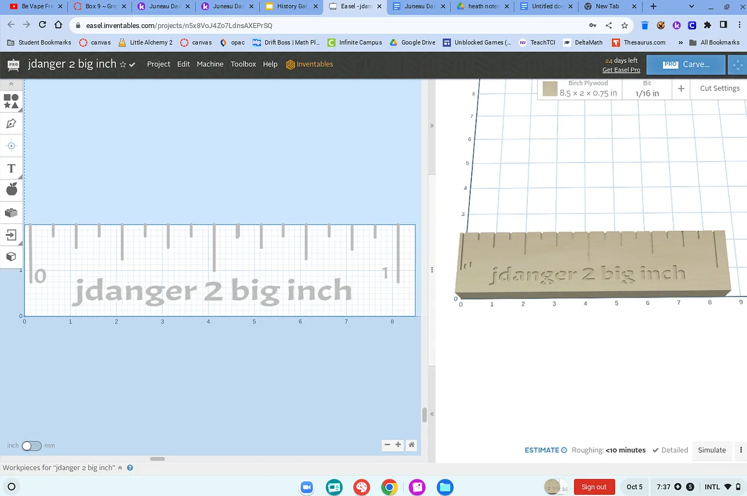Zoom out of the design canvas
Viewport: 747px width, 496px height.
pos(387,445)
